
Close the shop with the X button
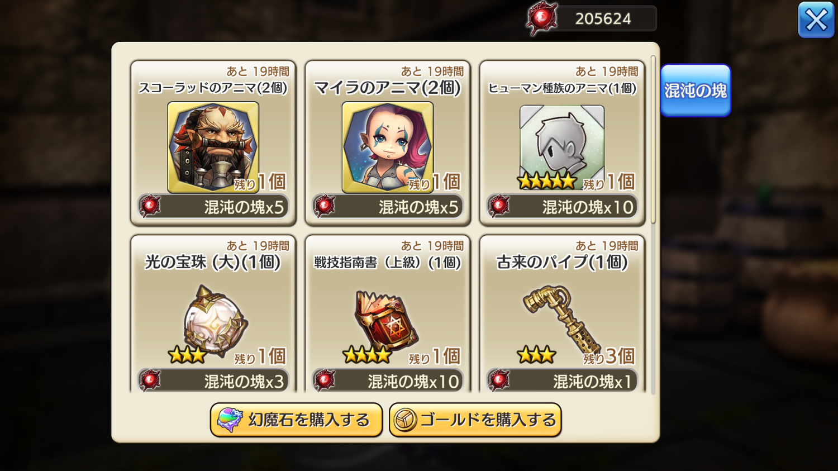[816, 20]
